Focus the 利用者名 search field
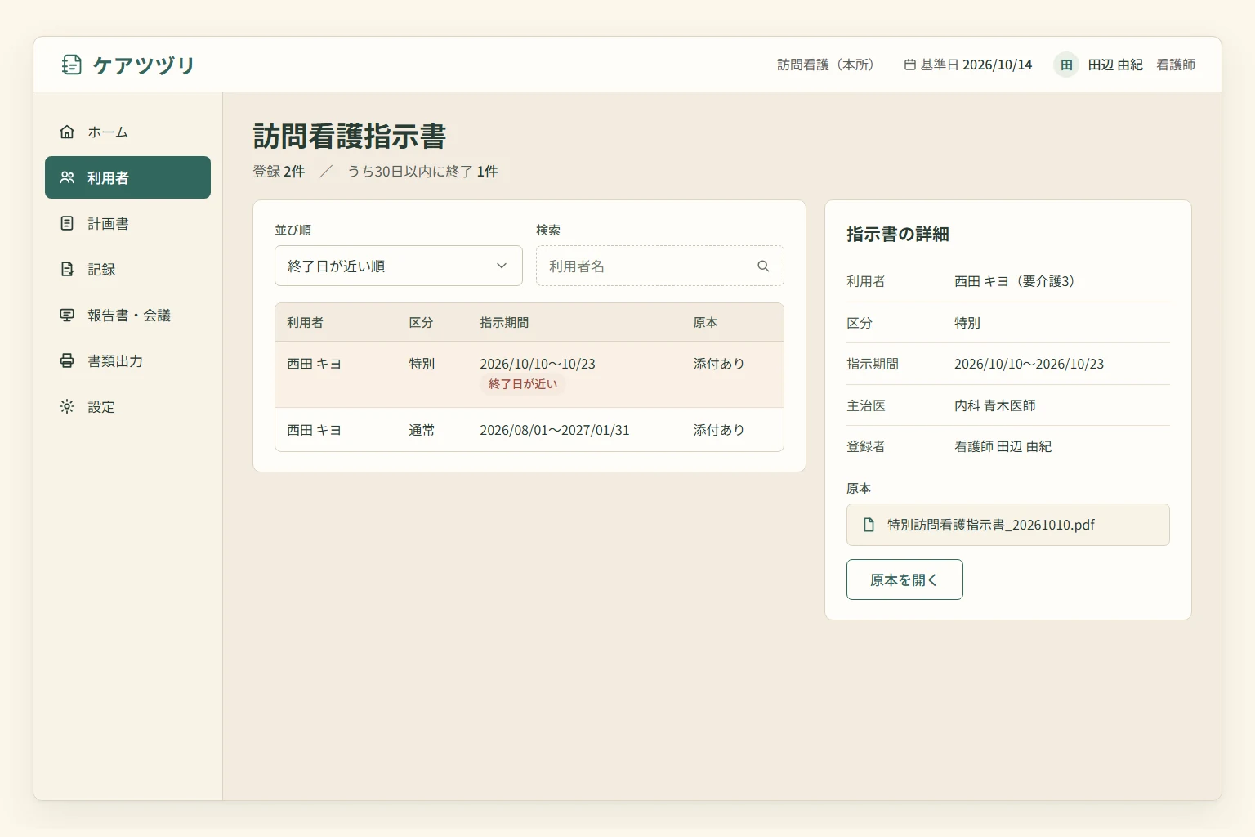 click(x=660, y=266)
